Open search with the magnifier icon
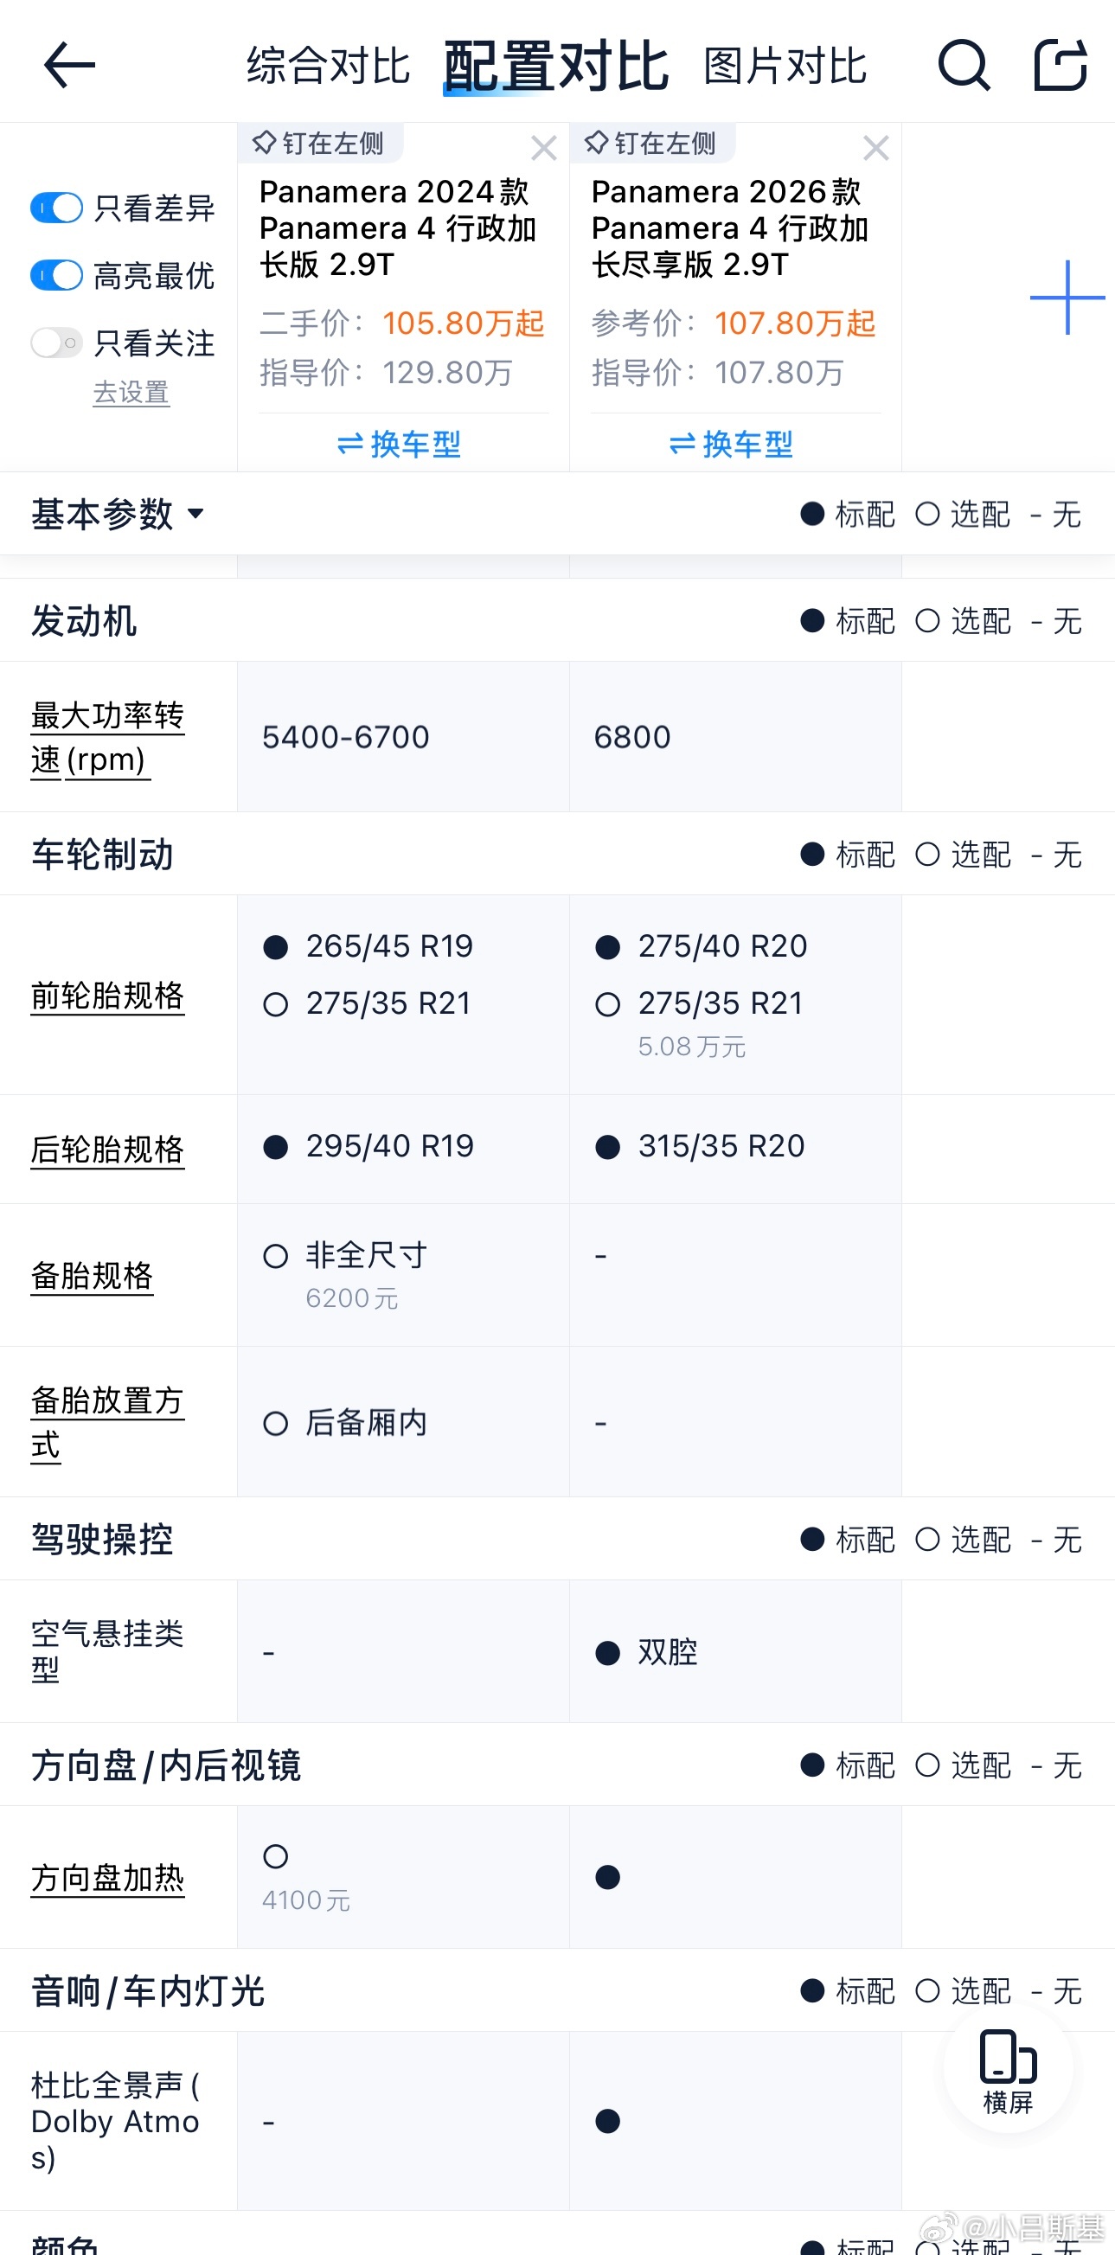Image resolution: width=1115 pixels, height=2255 pixels. 964,65
